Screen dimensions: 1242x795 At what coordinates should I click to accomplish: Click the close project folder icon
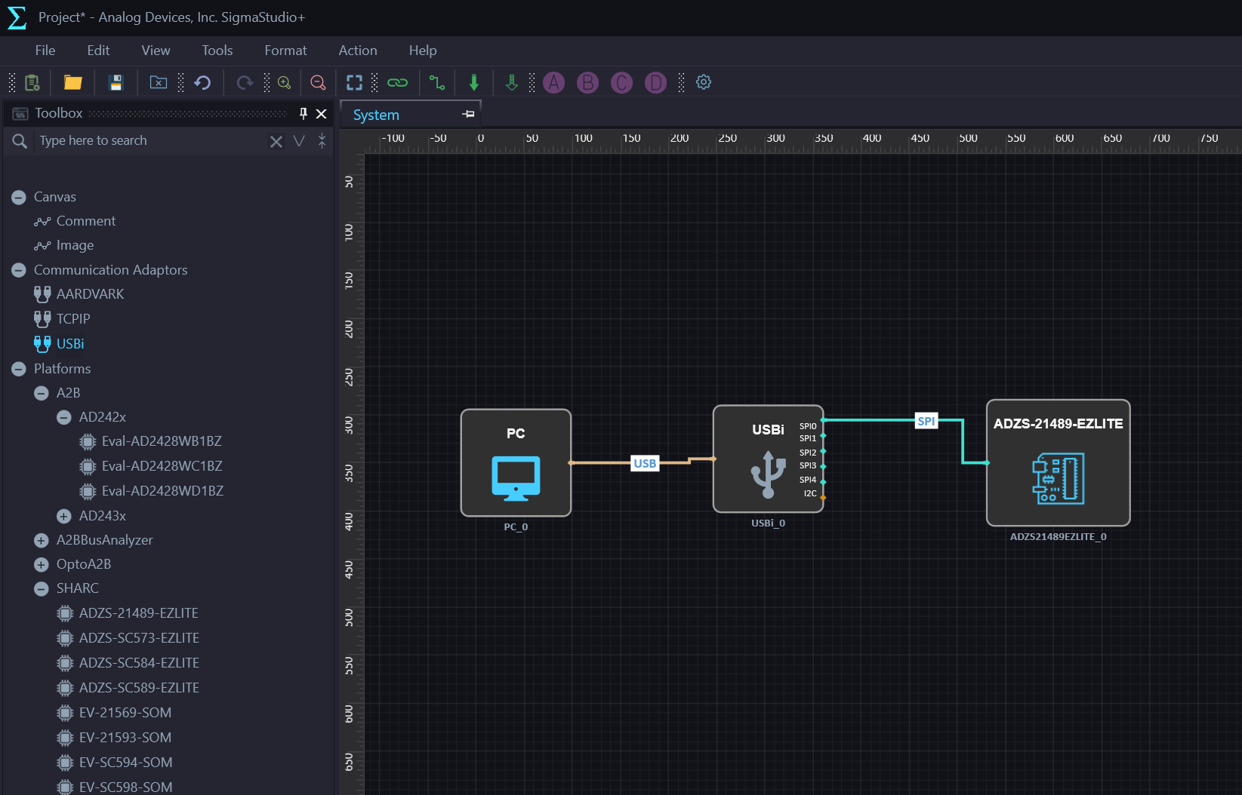tap(159, 82)
